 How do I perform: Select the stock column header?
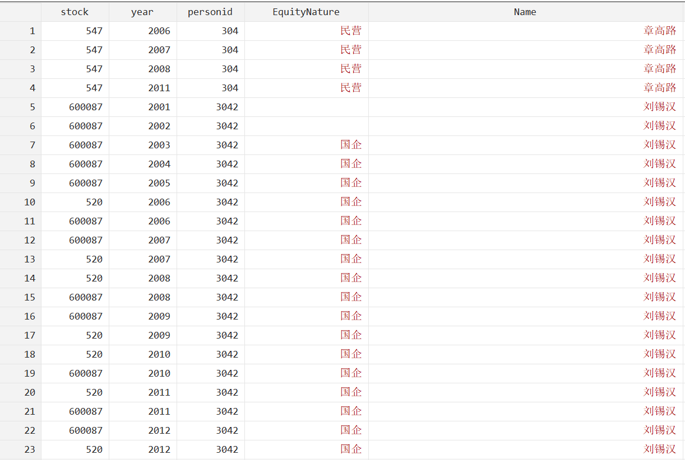(75, 12)
